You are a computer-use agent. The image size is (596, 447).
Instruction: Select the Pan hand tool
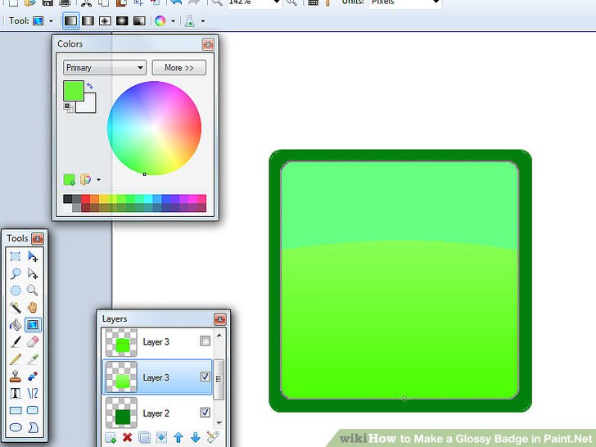[x=33, y=308]
